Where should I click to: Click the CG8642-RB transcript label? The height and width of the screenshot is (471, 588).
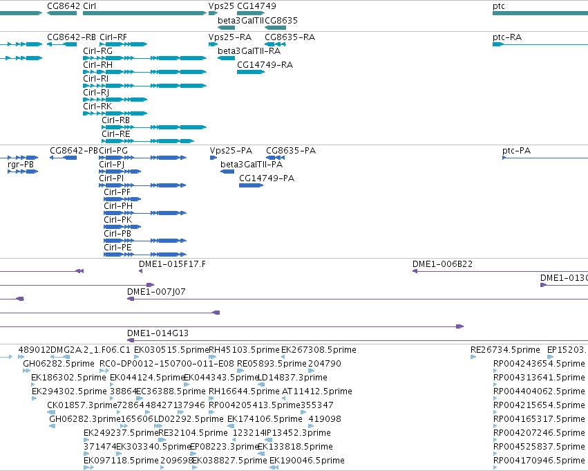click(x=71, y=37)
